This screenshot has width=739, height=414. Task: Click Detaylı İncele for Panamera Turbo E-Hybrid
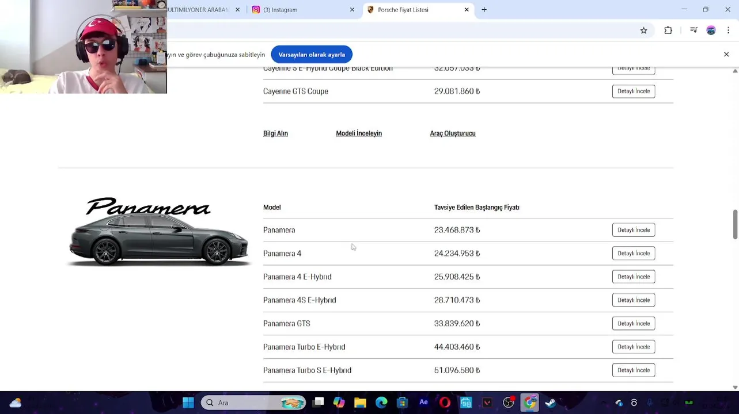point(634,347)
